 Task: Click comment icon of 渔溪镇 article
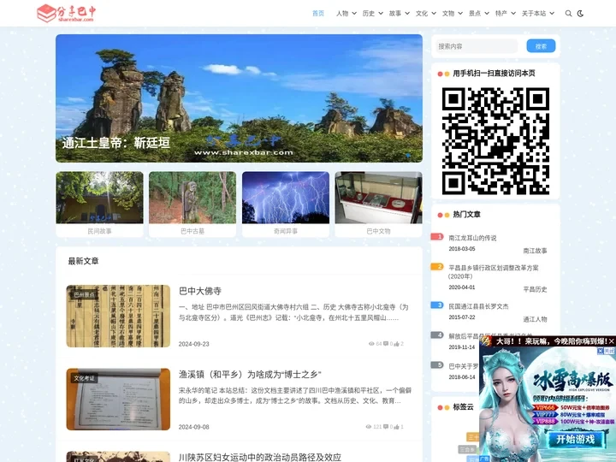coord(386,427)
